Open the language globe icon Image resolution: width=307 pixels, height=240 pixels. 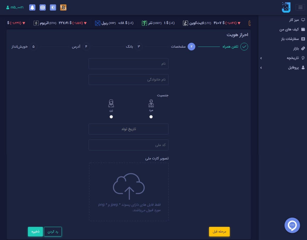pos(43,7)
